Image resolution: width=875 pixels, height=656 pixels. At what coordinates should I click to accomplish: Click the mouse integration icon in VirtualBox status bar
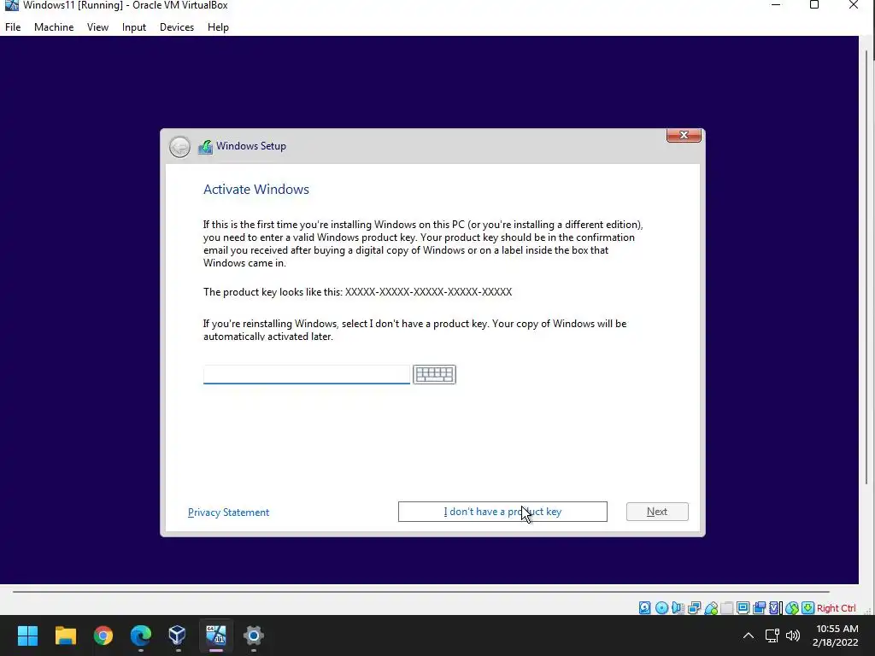(x=792, y=607)
